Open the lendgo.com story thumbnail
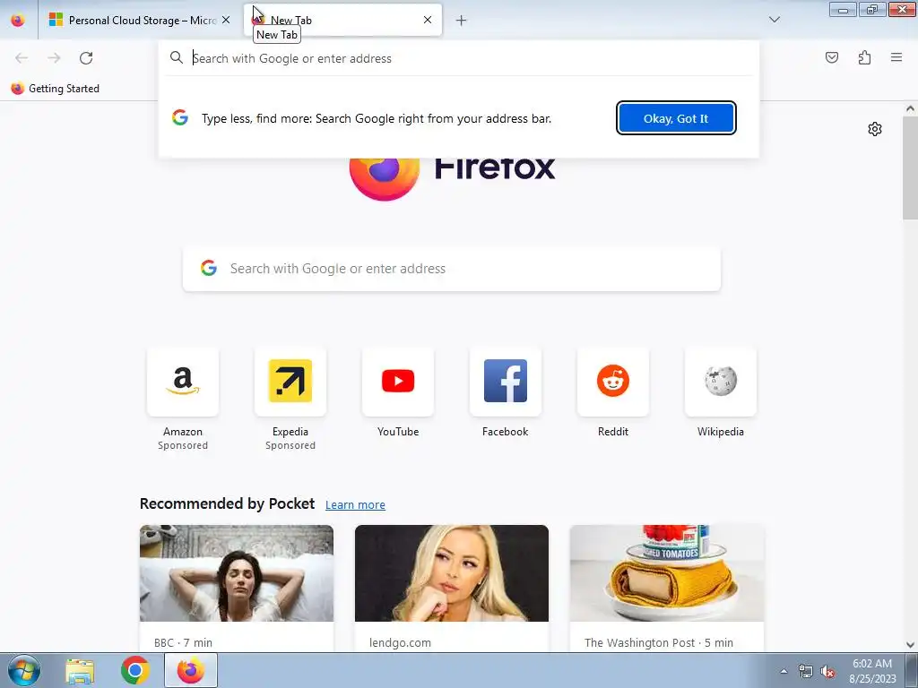This screenshot has height=688, width=918. [x=452, y=573]
